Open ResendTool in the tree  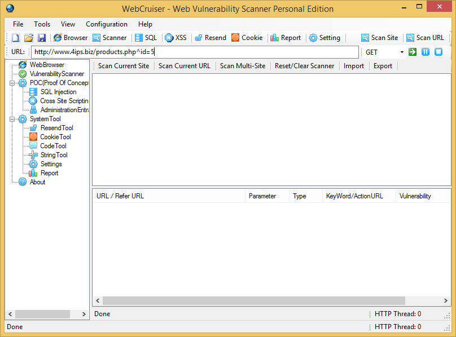point(56,128)
